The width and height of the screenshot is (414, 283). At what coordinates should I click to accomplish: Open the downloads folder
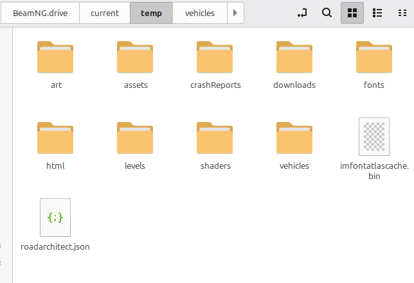coord(294,57)
